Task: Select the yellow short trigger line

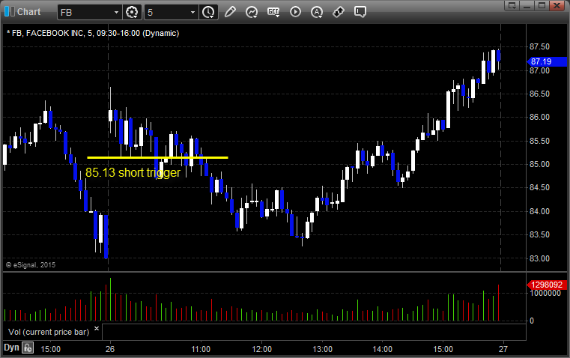Action: 157,157
